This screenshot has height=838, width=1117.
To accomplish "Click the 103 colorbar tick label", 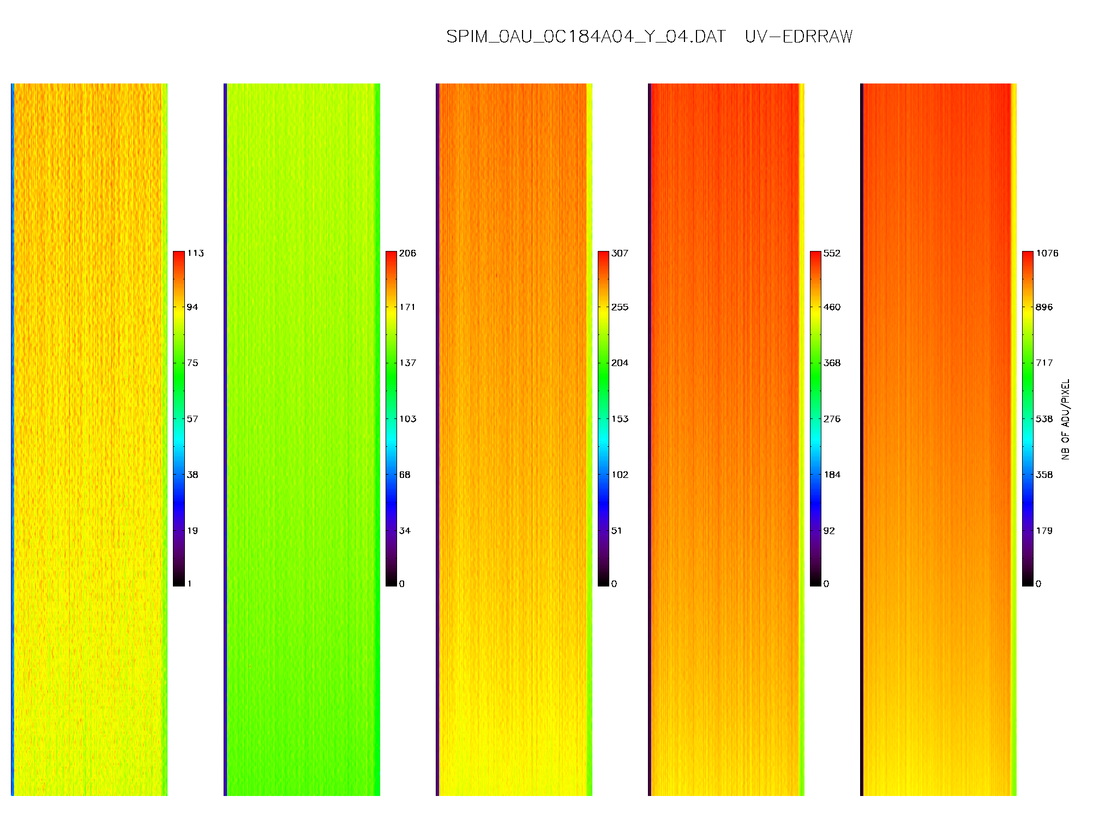I will (407, 419).
